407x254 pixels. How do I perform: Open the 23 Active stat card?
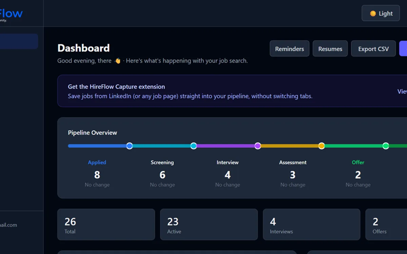coord(209,225)
